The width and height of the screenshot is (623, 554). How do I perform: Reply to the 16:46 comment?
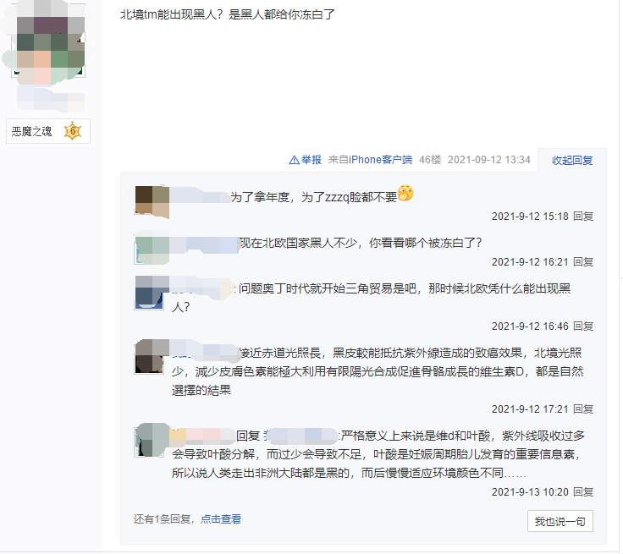pyautogui.click(x=583, y=326)
